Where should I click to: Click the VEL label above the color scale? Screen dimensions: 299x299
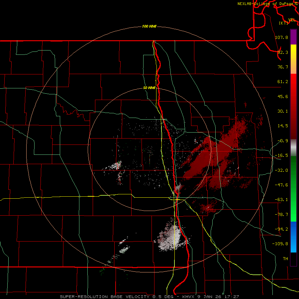click(x=292, y=20)
